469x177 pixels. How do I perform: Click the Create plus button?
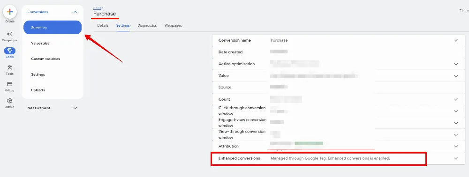[x=9, y=12]
